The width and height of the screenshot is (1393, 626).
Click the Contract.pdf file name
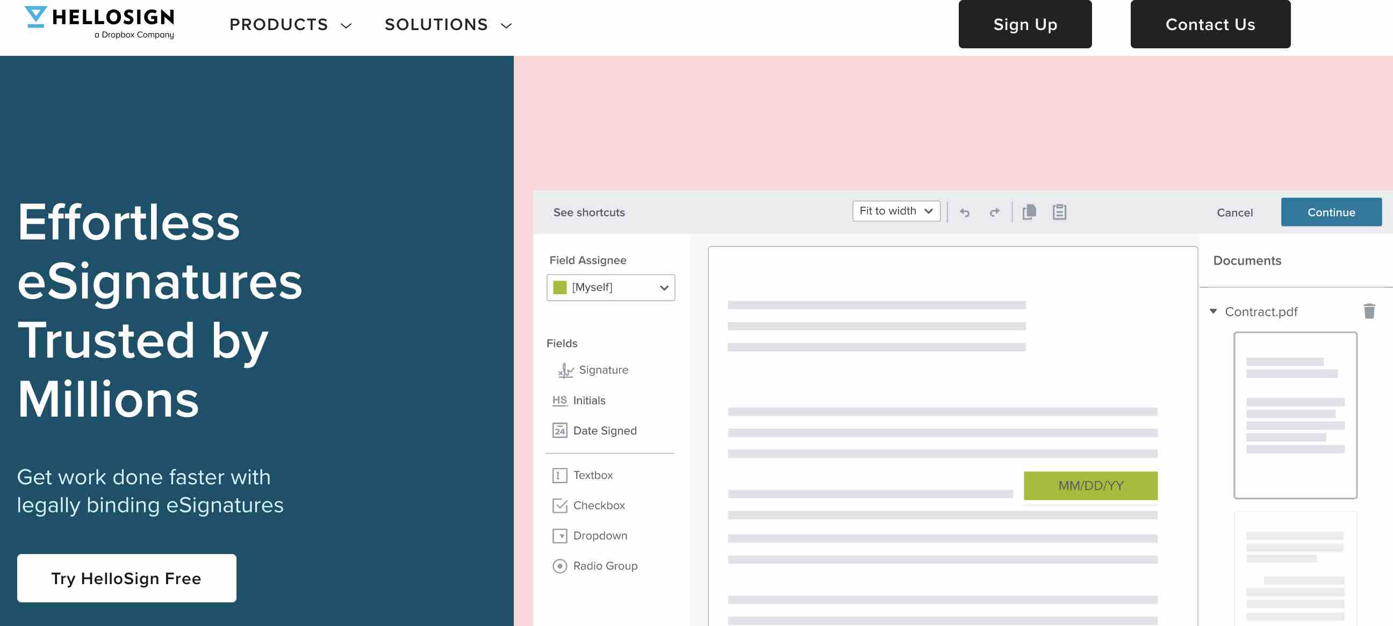1260,311
